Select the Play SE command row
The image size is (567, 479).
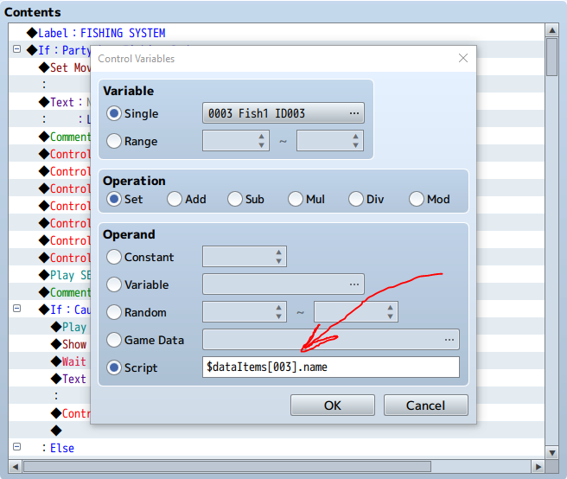[49, 275]
